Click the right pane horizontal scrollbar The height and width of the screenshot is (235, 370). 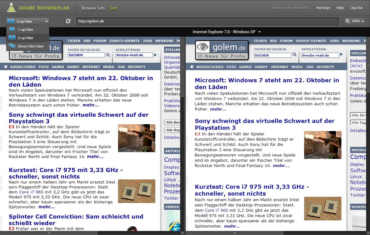pyautogui.click(x=235, y=233)
